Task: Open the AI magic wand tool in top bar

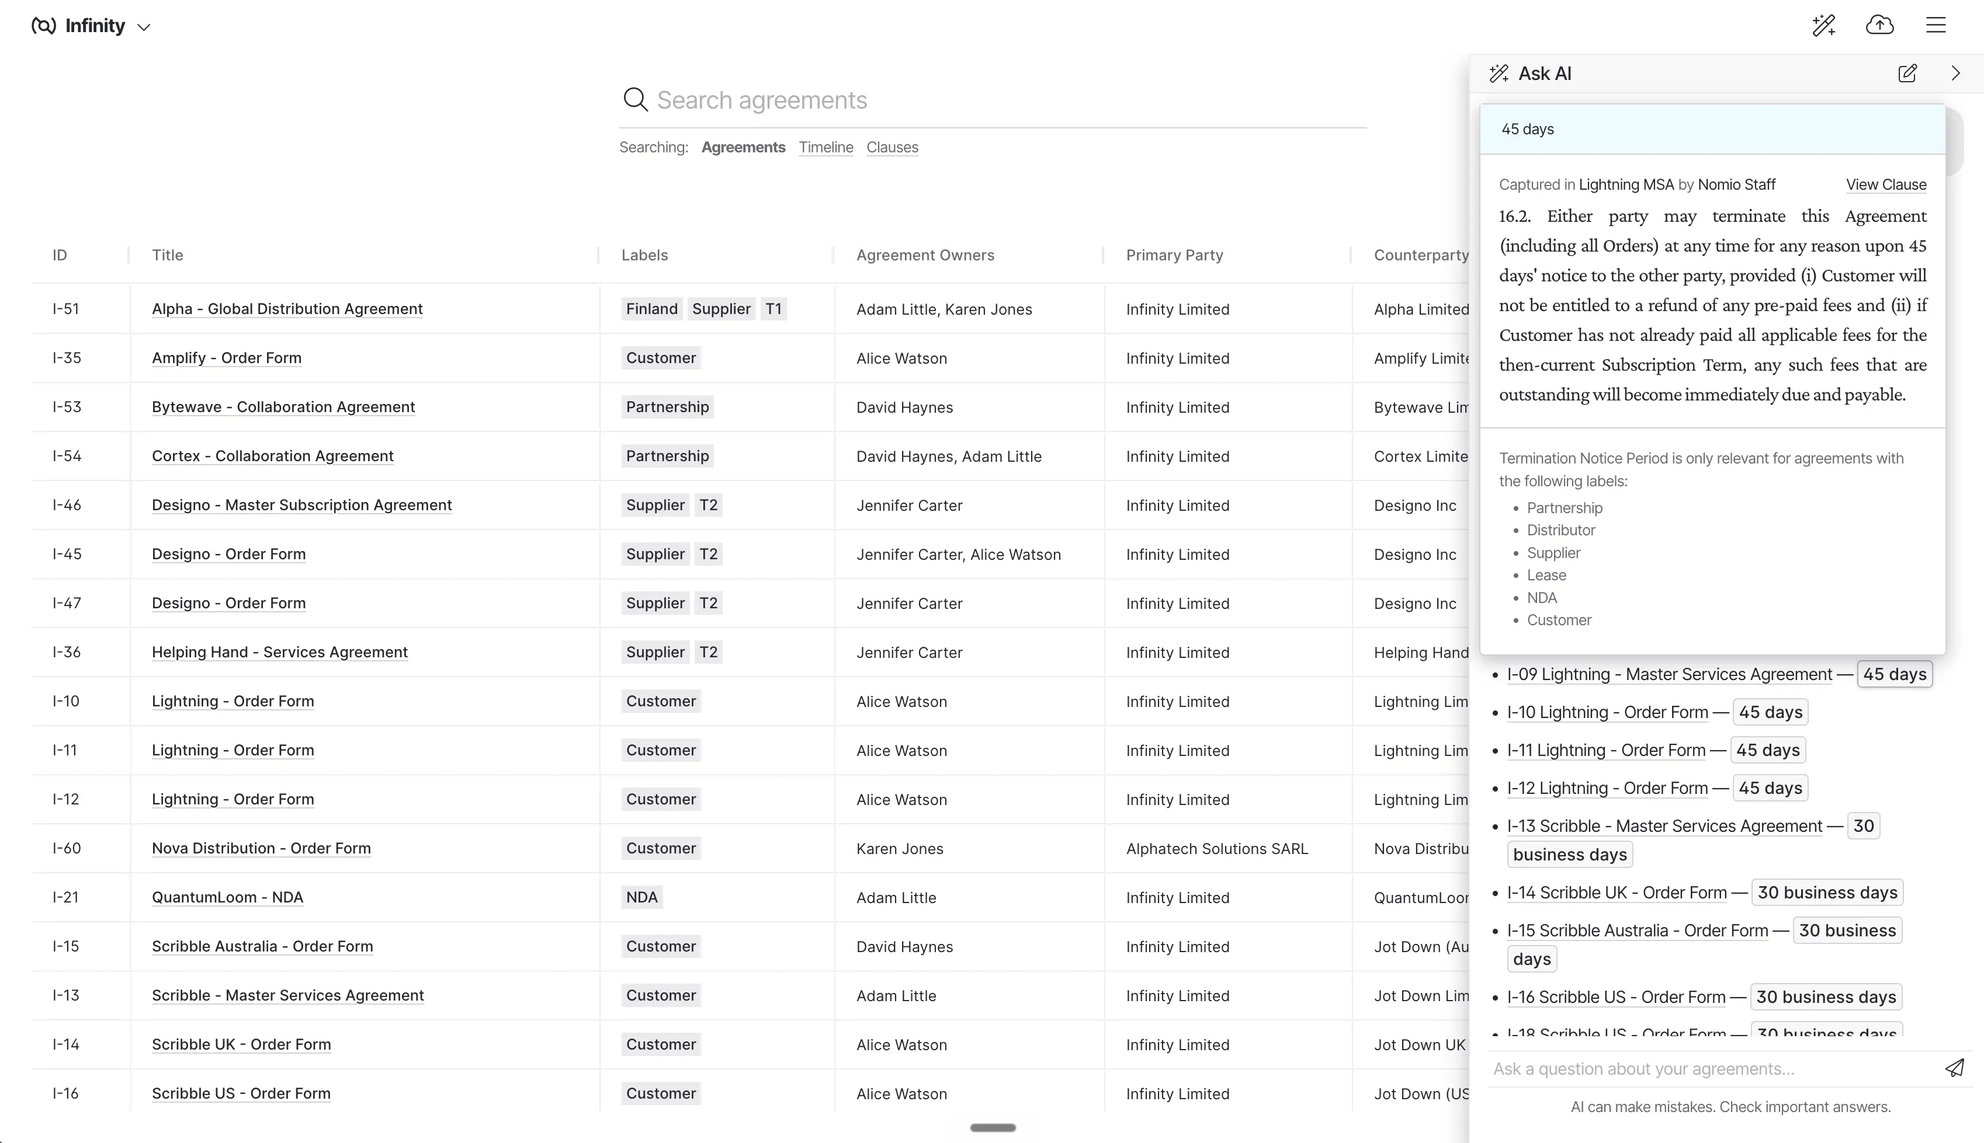Action: tap(1824, 25)
